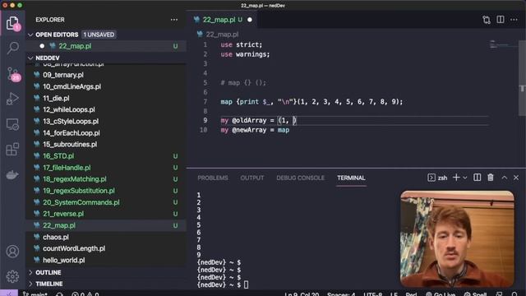Switch to the Problems tab

click(213, 178)
